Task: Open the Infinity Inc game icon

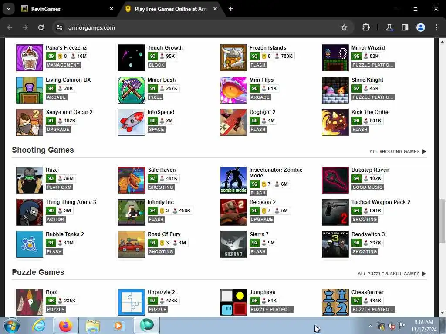Action: 132,212
